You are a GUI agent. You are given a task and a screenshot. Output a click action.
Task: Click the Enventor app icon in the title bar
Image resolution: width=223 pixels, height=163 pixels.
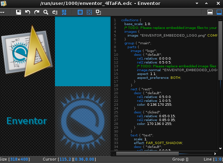(x=4, y=3)
